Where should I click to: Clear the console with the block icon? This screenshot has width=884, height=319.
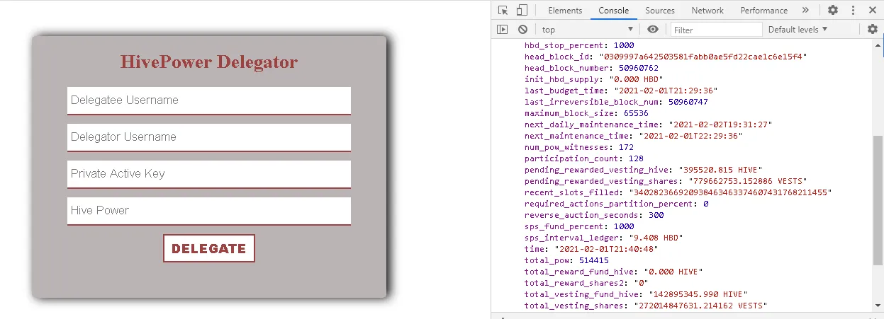tap(522, 29)
